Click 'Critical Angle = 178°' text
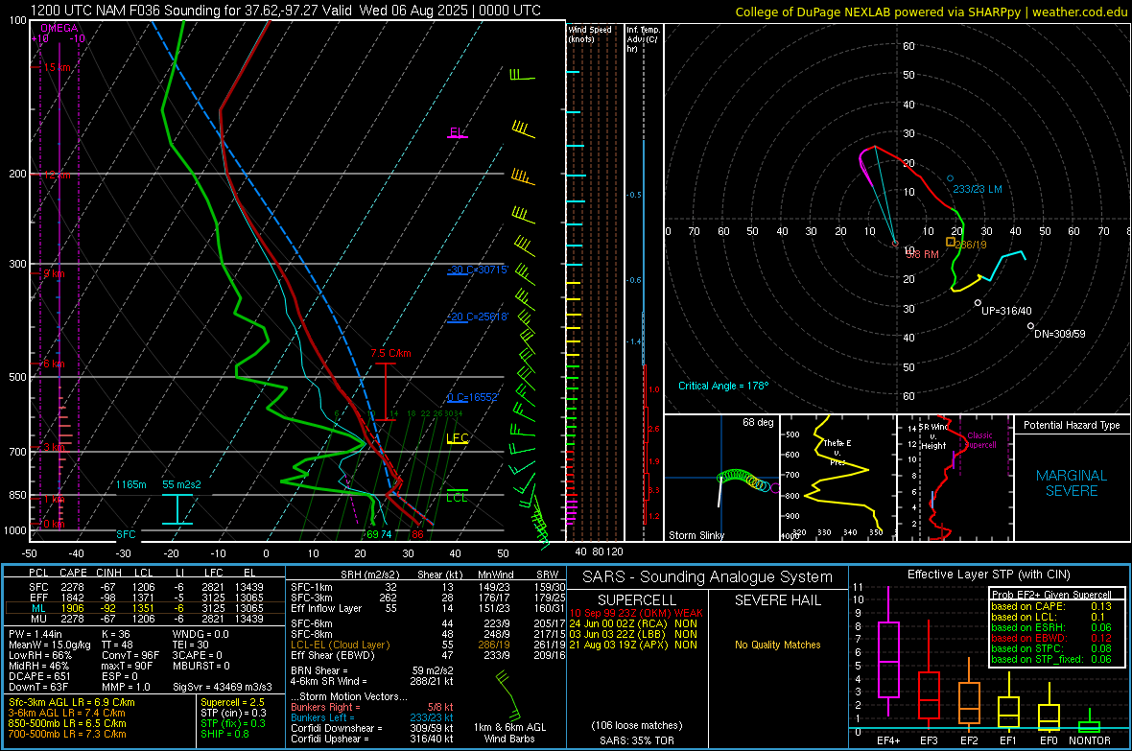The height and width of the screenshot is (751, 1132). tap(723, 386)
